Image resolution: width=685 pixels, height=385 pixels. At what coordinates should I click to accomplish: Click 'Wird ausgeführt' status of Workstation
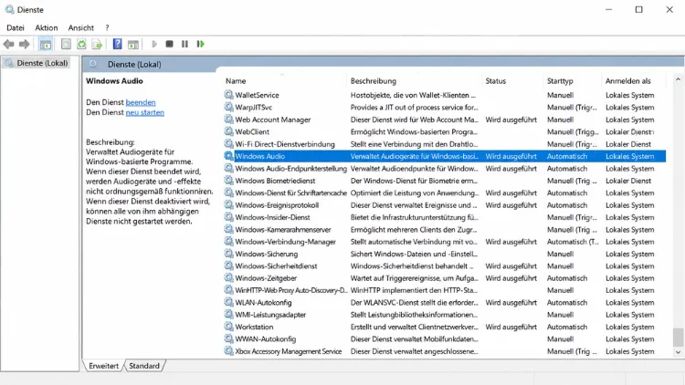[x=511, y=327]
